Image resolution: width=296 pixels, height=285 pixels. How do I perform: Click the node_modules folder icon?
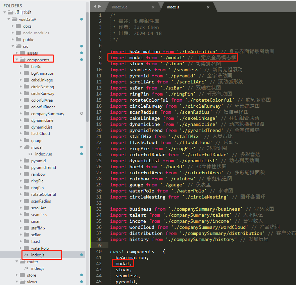18,33
